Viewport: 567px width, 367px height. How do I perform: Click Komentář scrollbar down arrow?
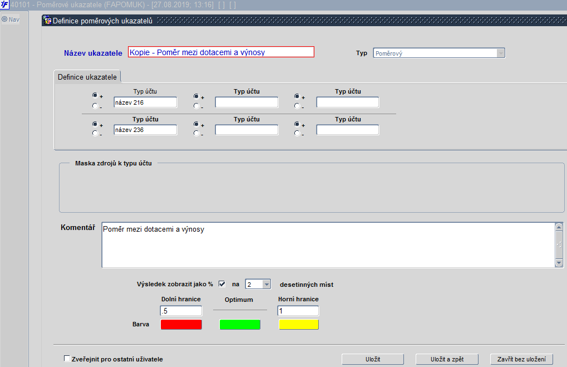559,263
